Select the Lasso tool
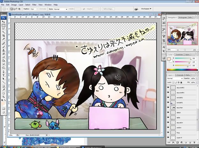Screen dimensions: 199x148 4,29
